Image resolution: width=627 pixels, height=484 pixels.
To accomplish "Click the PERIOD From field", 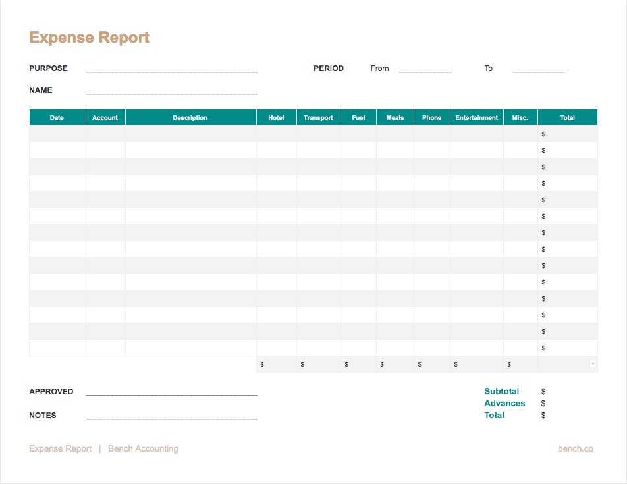I will pos(425,68).
